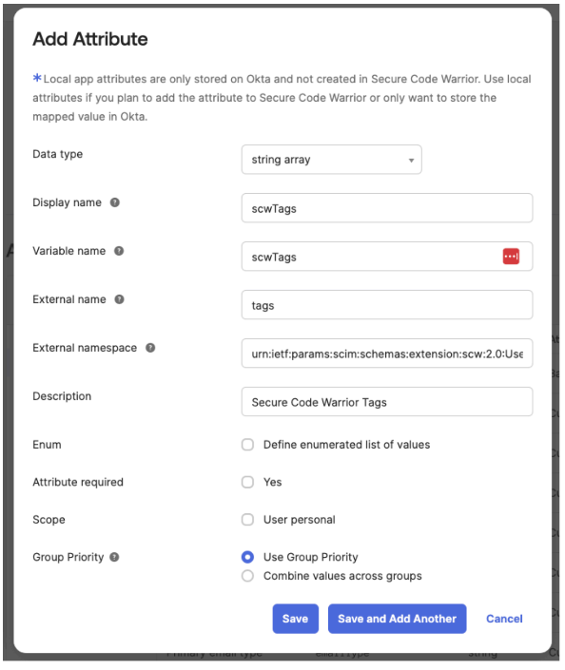The image size is (565, 670).
Task: Click the Description input field
Action: [x=387, y=402]
